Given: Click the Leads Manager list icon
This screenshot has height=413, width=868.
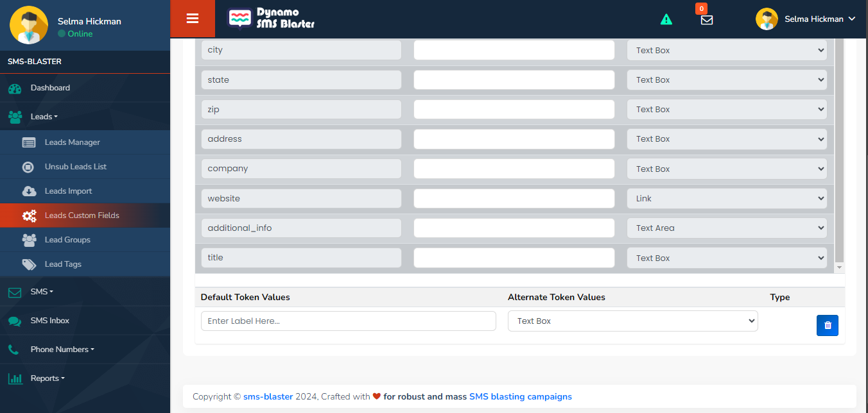Looking at the screenshot, I should click(x=29, y=143).
